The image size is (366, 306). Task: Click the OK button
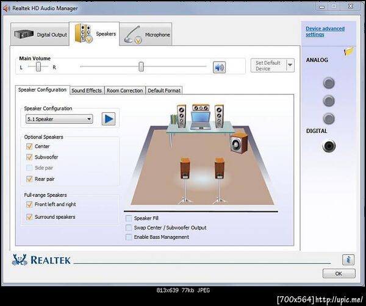[339, 274]
